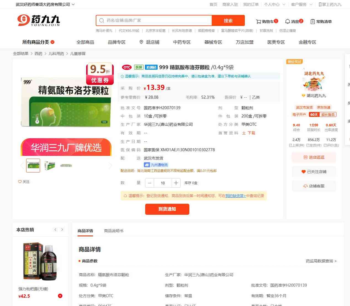Click the minus quantity button
This screenshot has width=350, height=306.
click(150, 183)
